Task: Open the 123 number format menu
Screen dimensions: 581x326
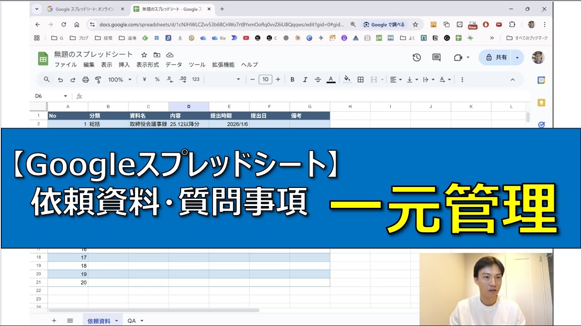Action: [x=196, y=79]
